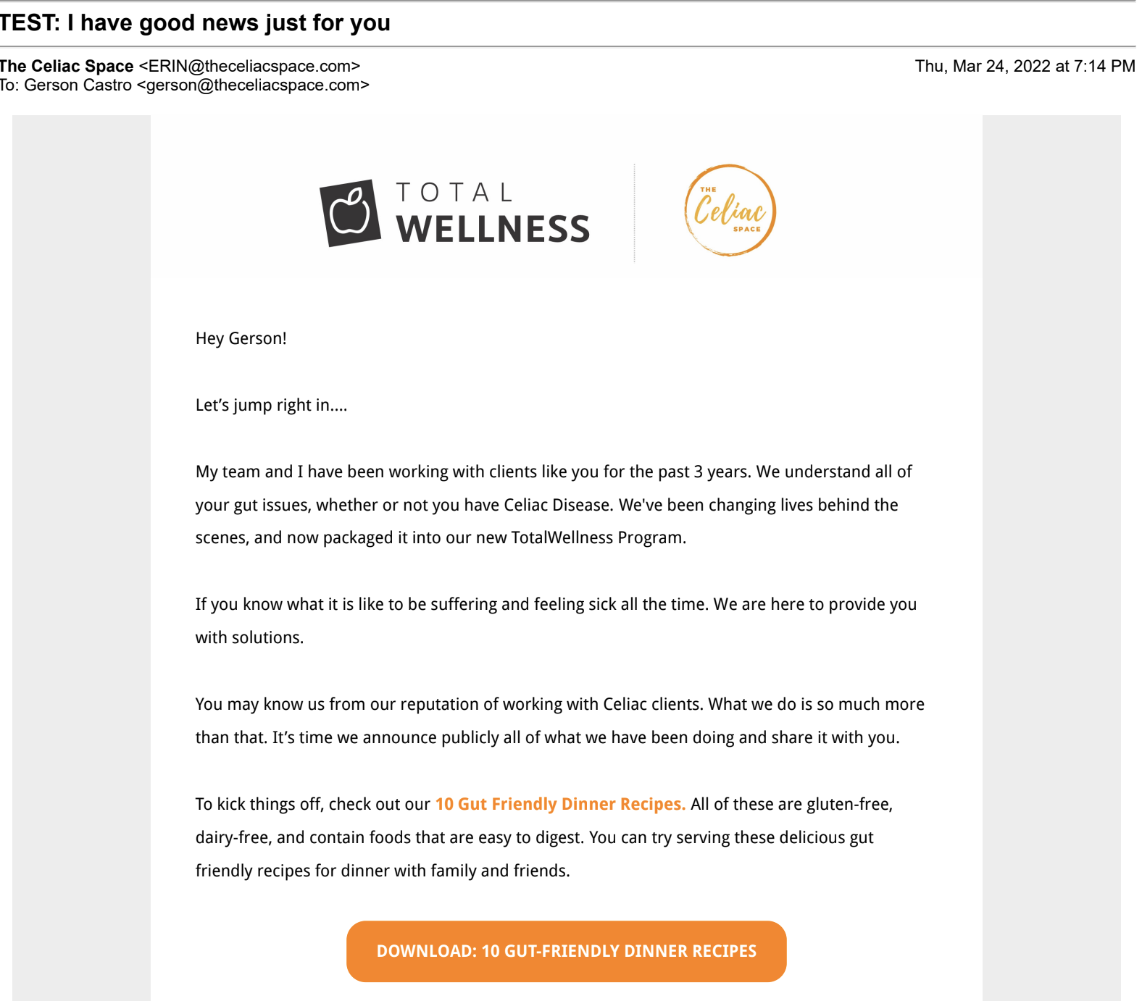Viewport: 1142px width, 1001px height.
Task: Click the Celiac Space circular logo
Action: 730,210
